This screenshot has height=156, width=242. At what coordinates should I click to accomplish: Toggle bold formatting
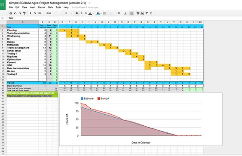[x=77, y=13]
